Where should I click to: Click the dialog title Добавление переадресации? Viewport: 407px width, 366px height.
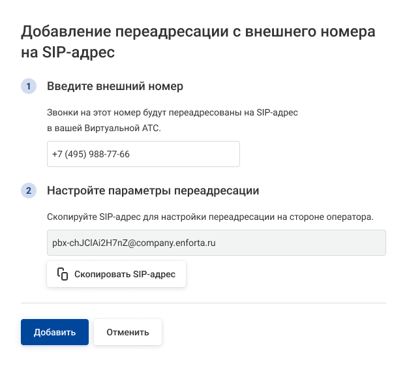point(198,31)
